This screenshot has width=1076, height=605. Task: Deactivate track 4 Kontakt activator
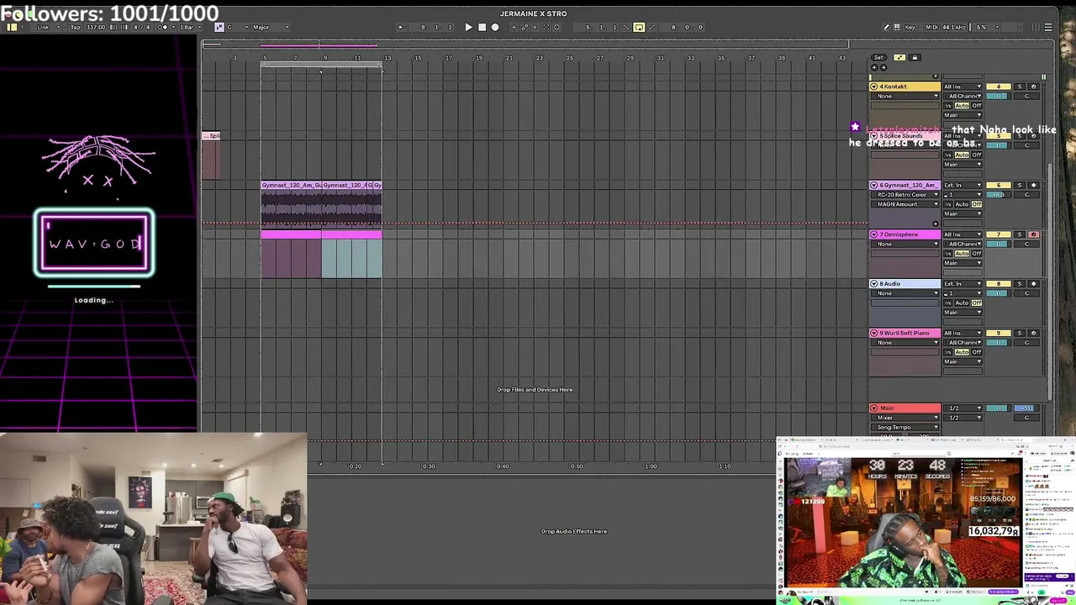pos(999,87)
